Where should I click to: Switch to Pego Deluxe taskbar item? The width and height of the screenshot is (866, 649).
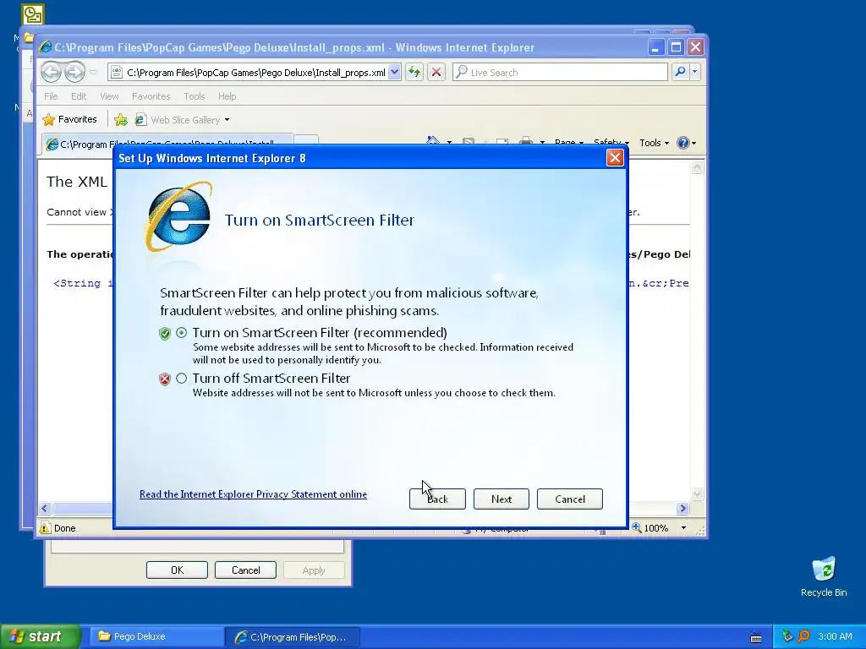[x=156, y=636]
